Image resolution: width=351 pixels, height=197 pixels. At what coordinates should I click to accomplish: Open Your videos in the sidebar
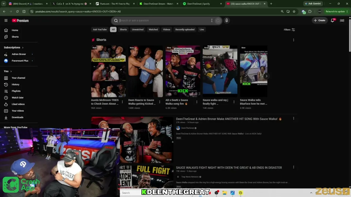[x=18, y=111]
